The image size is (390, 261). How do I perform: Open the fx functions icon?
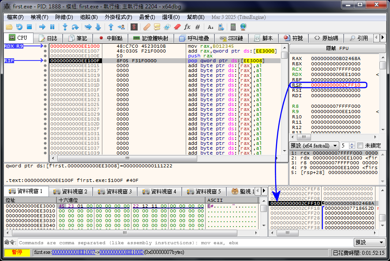[187, 27]
